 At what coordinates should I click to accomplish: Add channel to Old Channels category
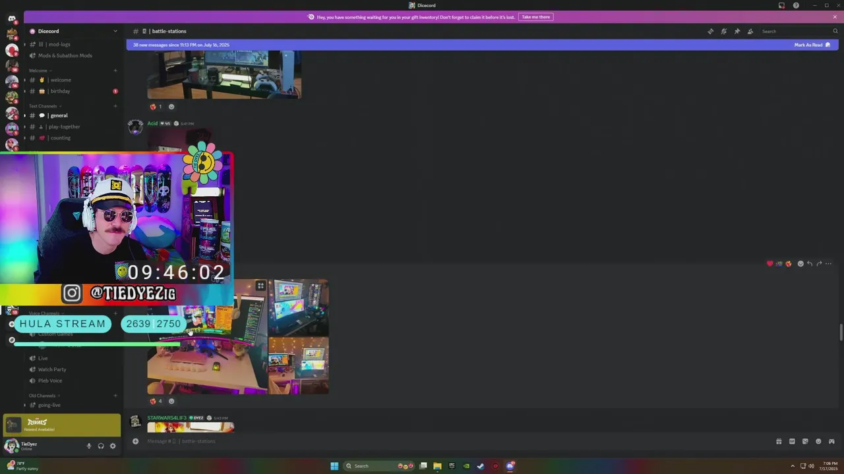pos(115,396)
